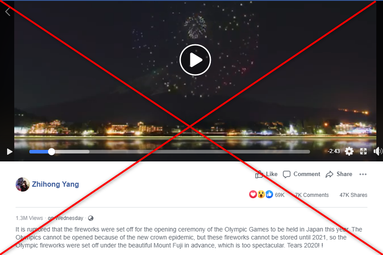
Task: Click the video progress slider handle
Action: click(52, 152)
